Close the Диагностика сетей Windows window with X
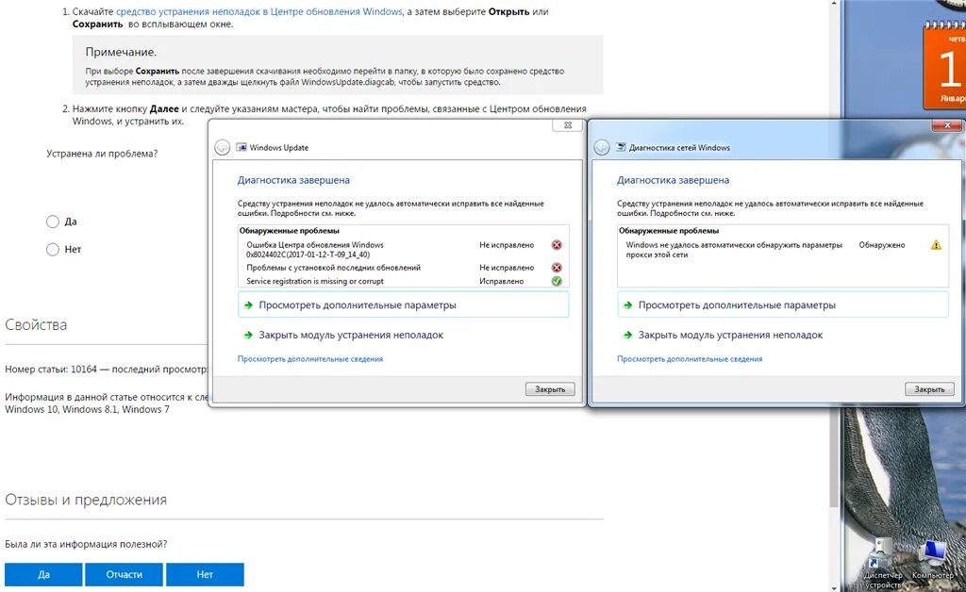This screenshot has width=966, height=592. click(x=947, y=125)
